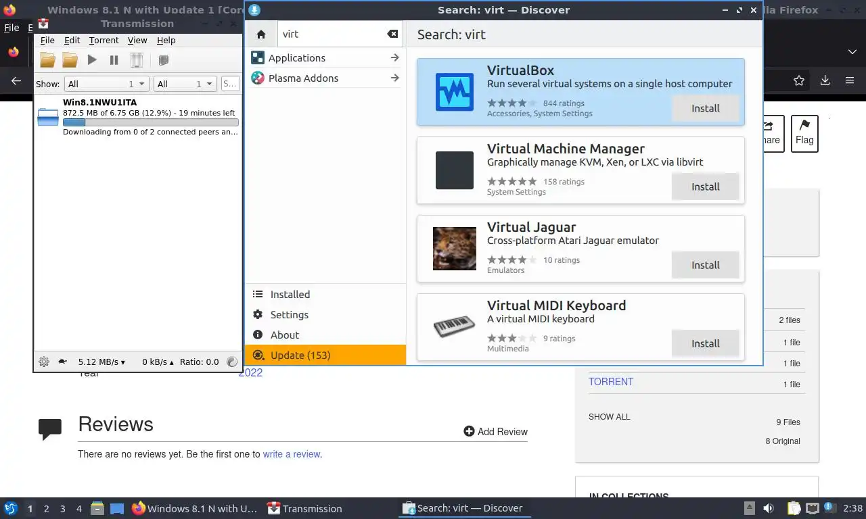Click Win8.1NWU1ITA download progress bar
The height and width of the screenshot is (519, 866).
pos(150,122)
